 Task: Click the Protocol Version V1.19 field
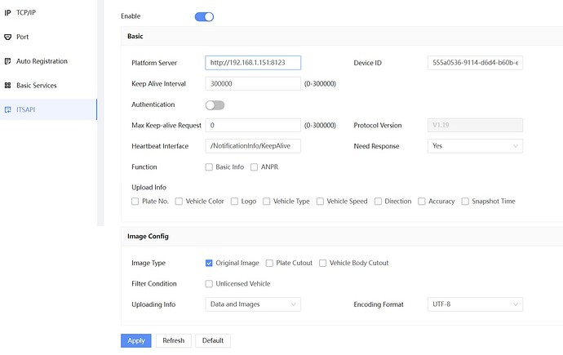pyautogui.click(x=475, y=126)
